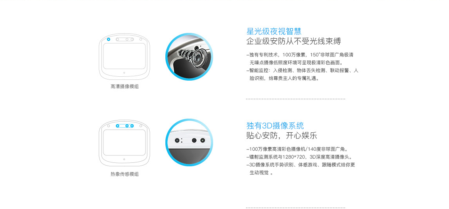Click the grey top-right circle on lower device diagram
This screenshot has width=449, height=209.
click(x=141, y=126)
